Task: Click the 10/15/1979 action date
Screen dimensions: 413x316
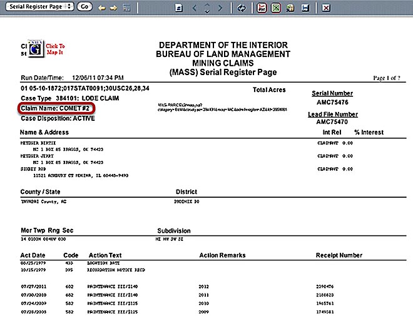Action: 33,270
